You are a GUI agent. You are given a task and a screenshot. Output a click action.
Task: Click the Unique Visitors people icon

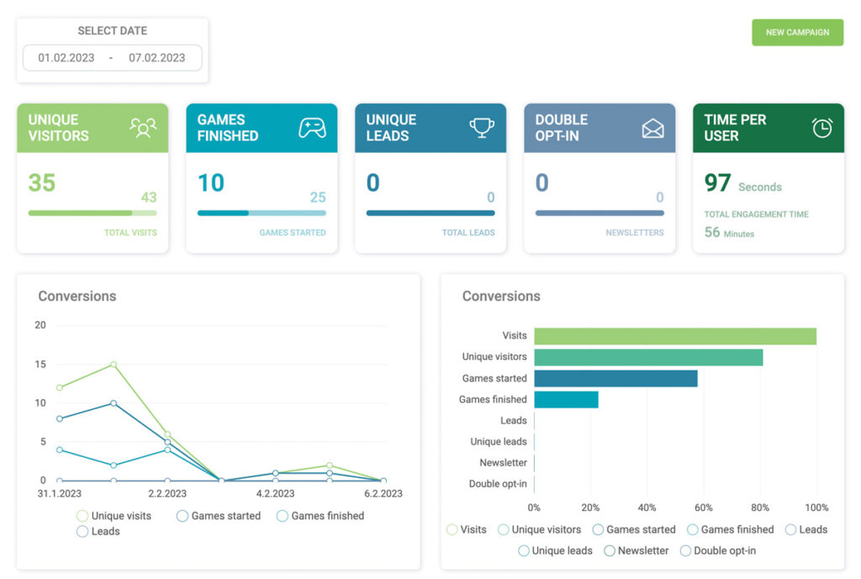(x=143, y=128)
